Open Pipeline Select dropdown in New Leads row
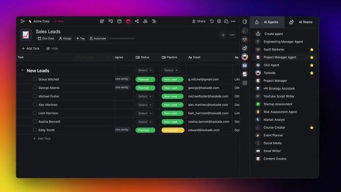This screenshot has height=192, width=341. pos(170,70)
